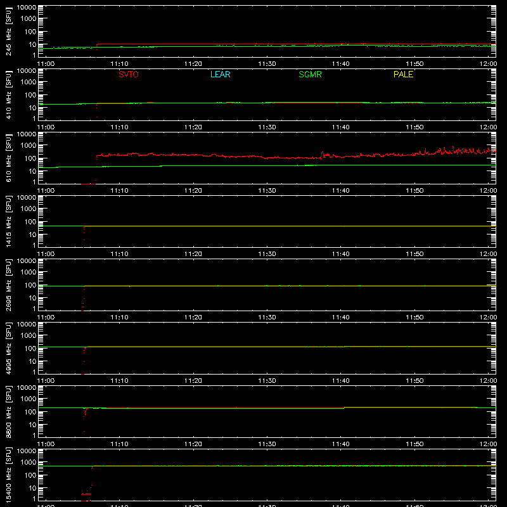Screen dimensions: 507x507
Task: Click the 100 y-axis value of the 2695 MHz panel
Action: point(30,285)
